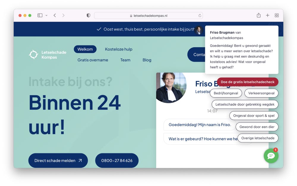This screenshot has height=186, width=297.
Task: Click the Safari back navigation arrow
Action: [x=55, y=15]
